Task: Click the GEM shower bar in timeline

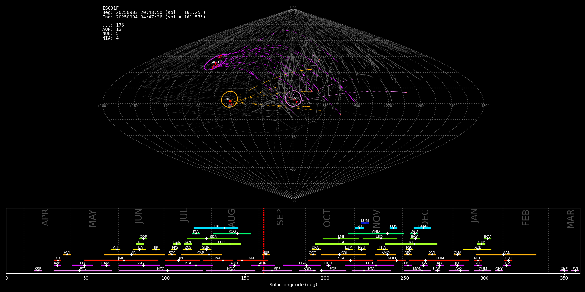Action: [x=422, y=228]
